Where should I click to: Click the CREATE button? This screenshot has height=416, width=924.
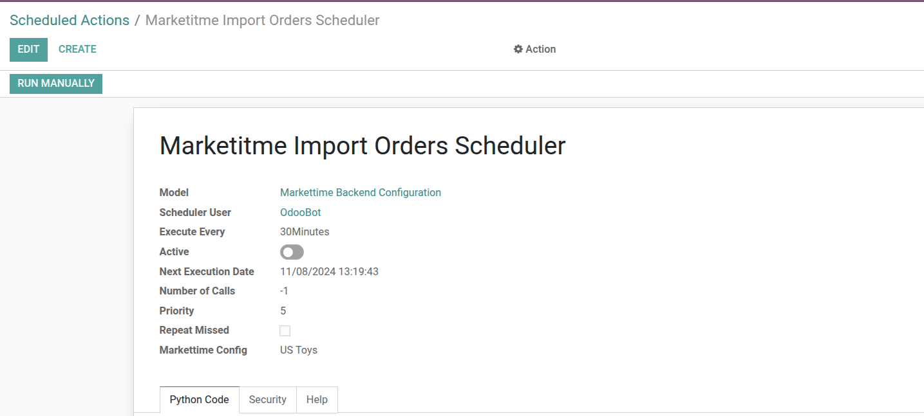(x=77, y=49)
